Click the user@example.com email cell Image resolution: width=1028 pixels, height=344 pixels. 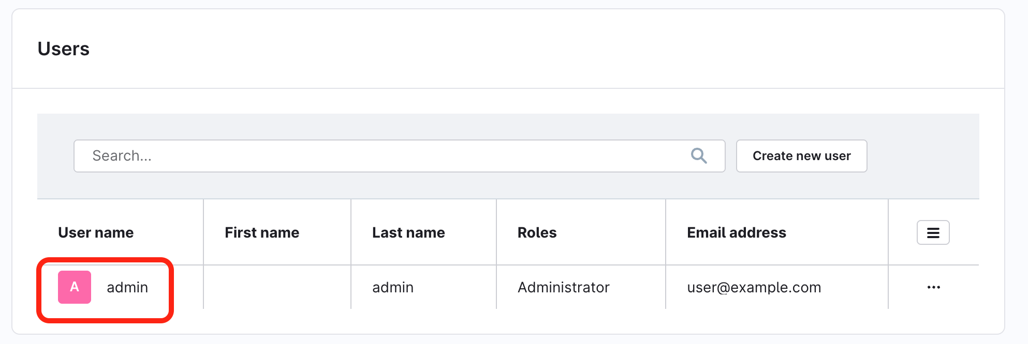(754, 287)
